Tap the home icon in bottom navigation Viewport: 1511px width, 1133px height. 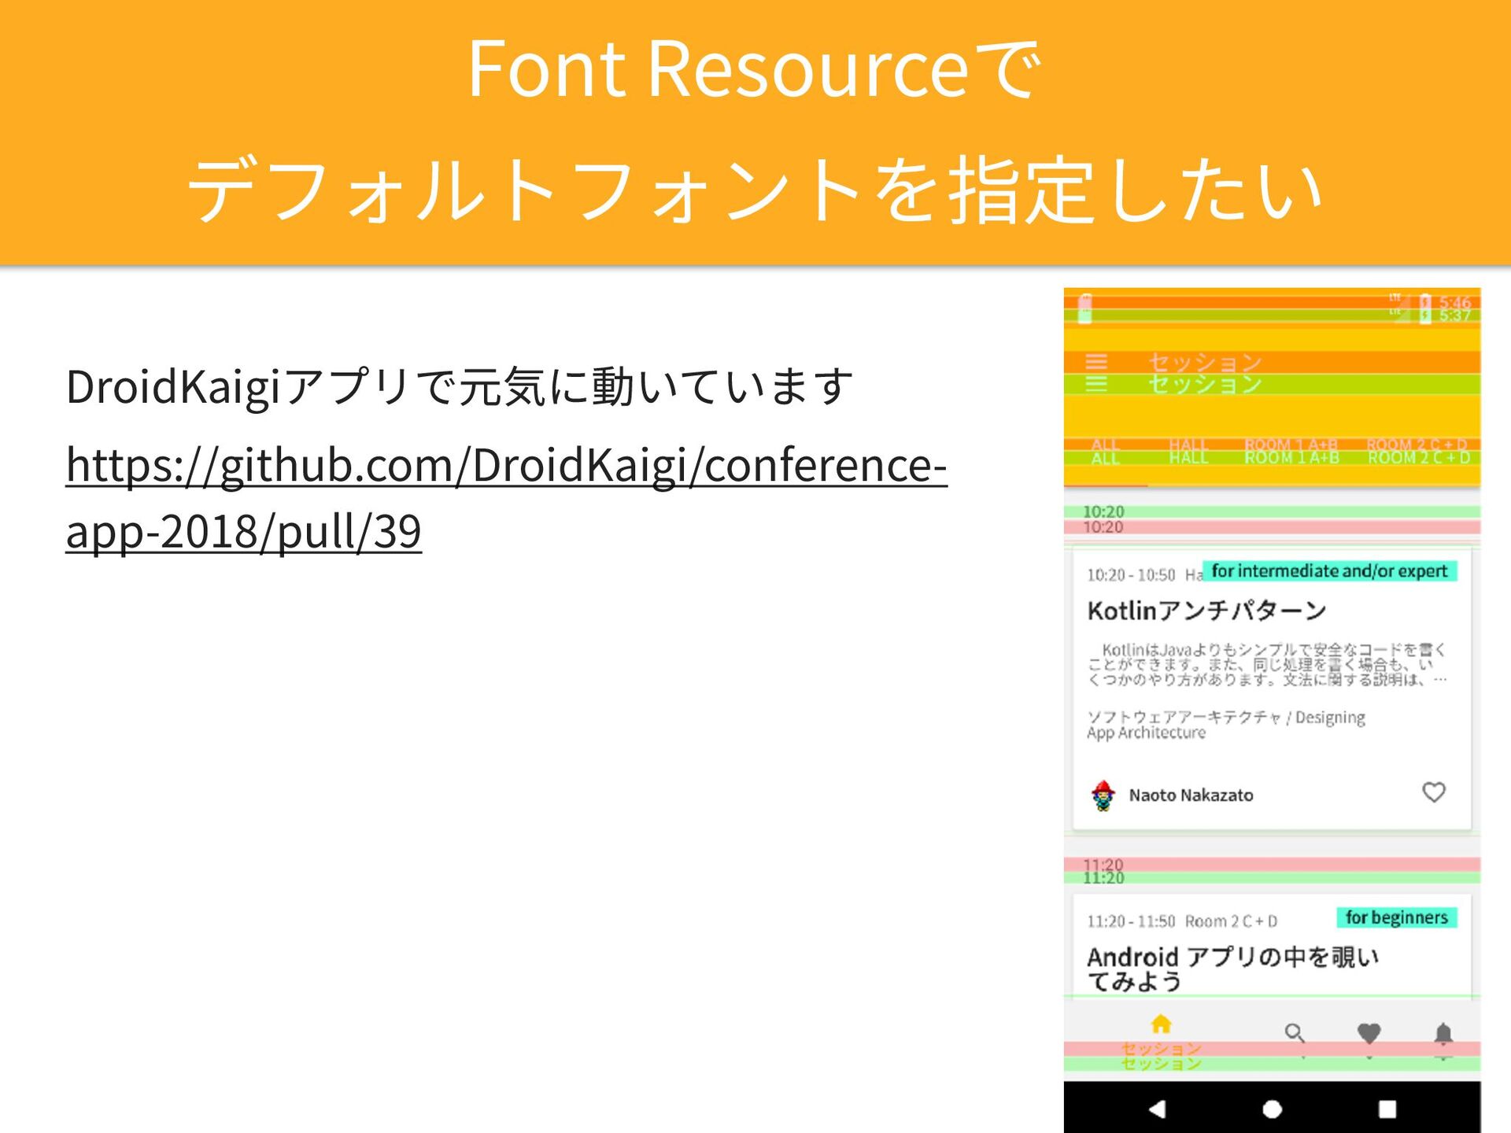[x=1161, y=1024]
